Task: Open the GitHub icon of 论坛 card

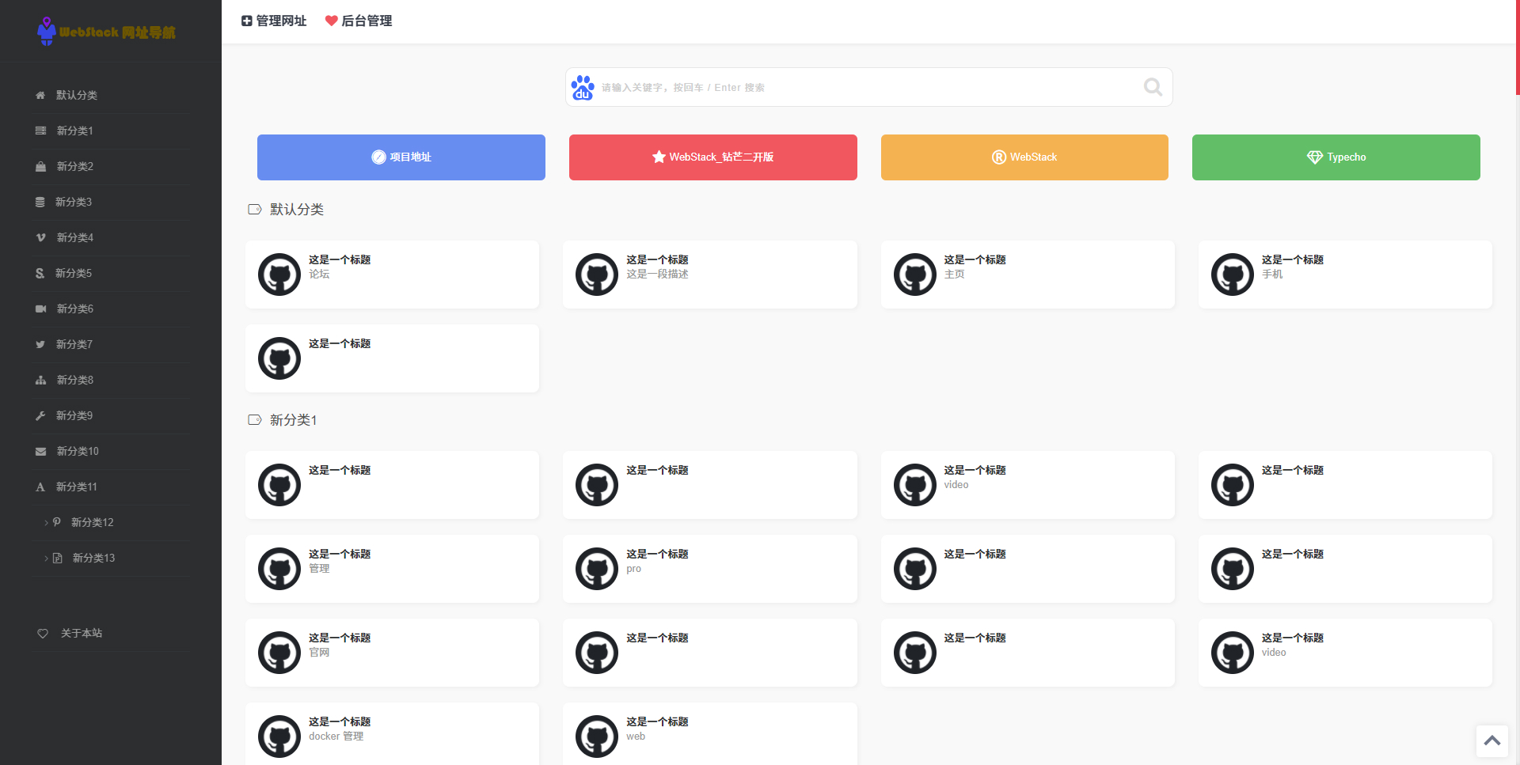Action: point(279,275)
